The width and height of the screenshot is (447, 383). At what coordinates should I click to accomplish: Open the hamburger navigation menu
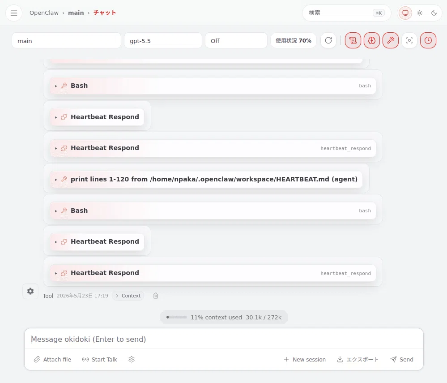pos(14,13)
